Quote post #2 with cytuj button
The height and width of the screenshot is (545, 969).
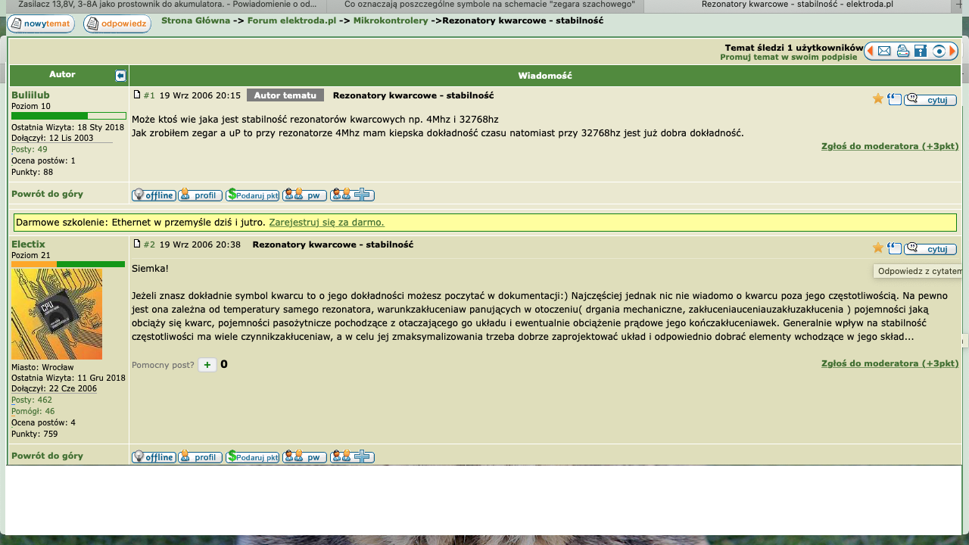pos(930,248)
